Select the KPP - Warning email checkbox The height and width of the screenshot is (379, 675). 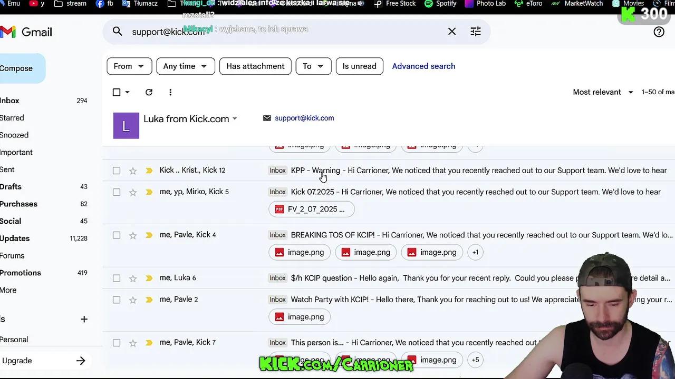point(117,171)
